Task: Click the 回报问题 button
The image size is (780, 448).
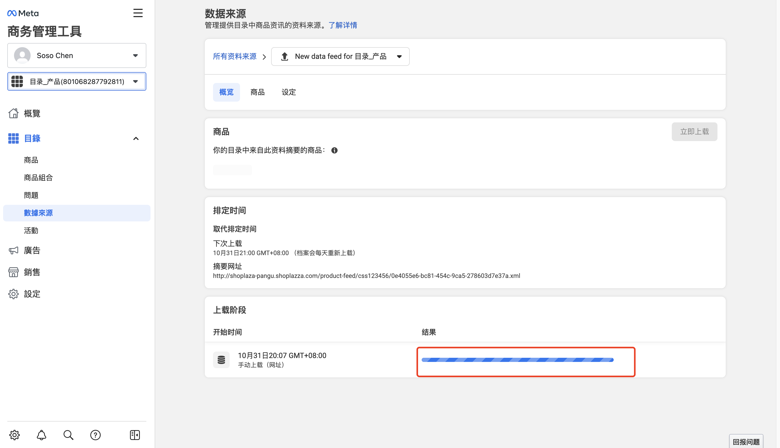Action: click(746, 442)
